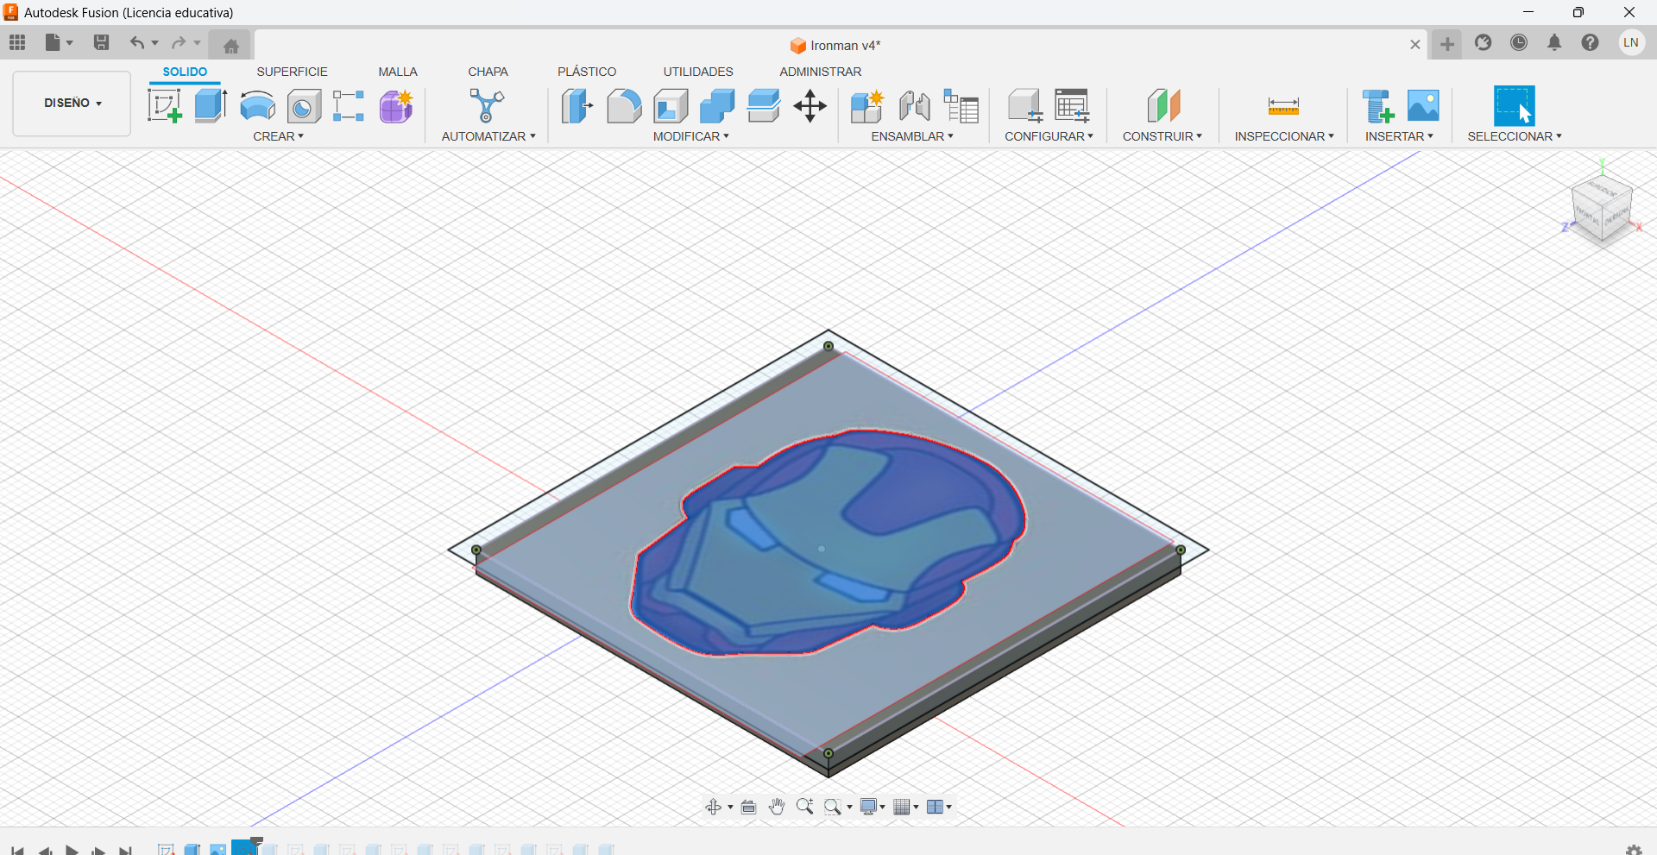Click the Undo arrow
The width and height of the screenshot is (1657, 855).
tap(136, 42)
